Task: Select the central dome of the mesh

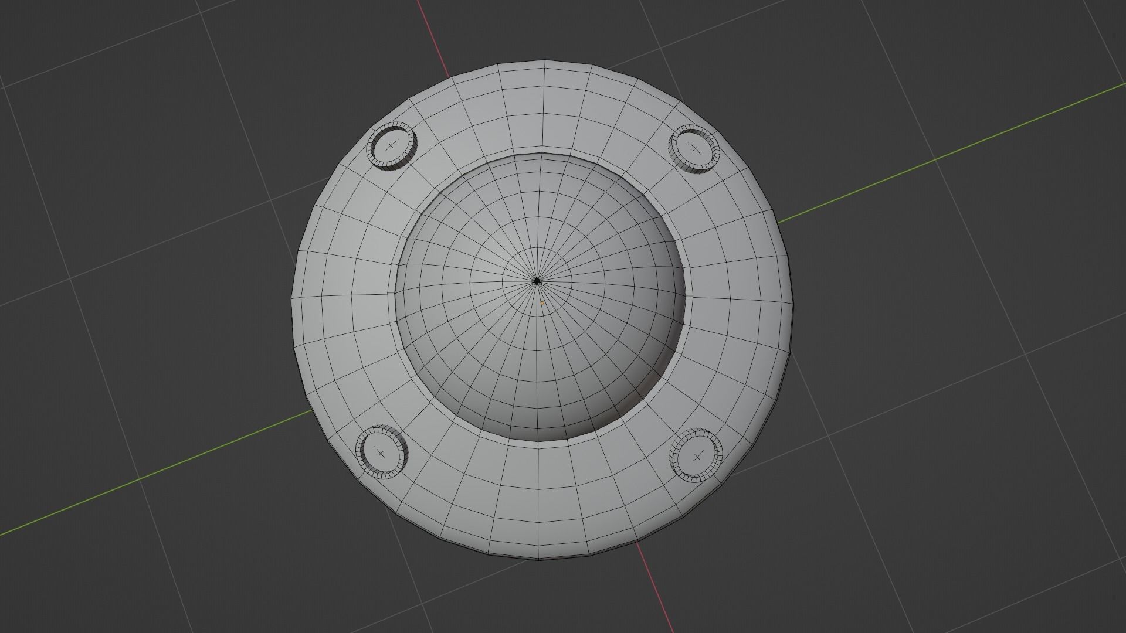Action: (x=540, y=298)
